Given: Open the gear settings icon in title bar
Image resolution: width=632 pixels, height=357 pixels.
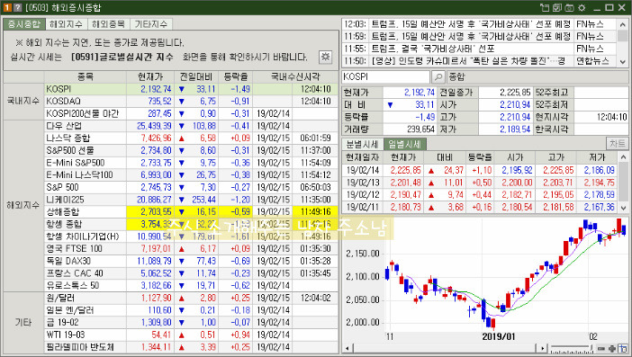Looking at the screenshot, I should 582,8.
